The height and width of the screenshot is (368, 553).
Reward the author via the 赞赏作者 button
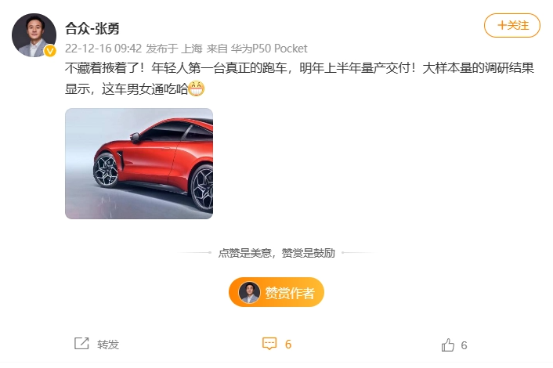pos(276,292)
